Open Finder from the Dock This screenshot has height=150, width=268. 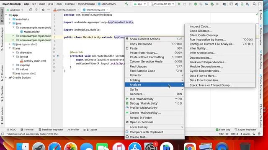pyautogui.click(x=23, y=146)
